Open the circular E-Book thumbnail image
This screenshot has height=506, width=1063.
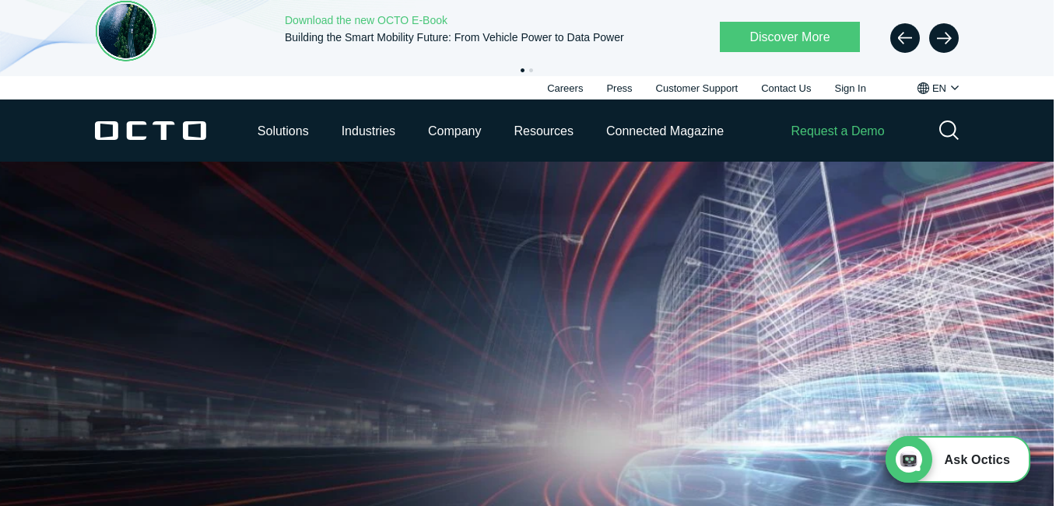[126, 31]
